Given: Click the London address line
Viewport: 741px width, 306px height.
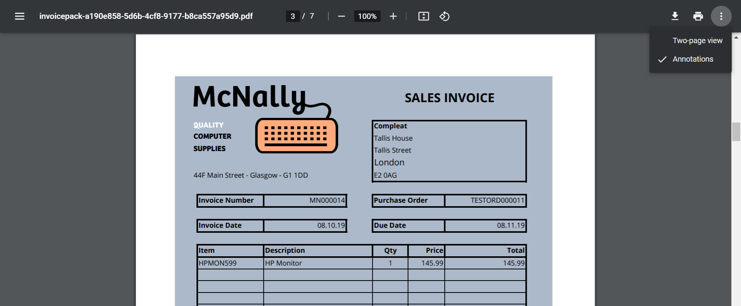Looking at the screenshot, I should coord(389,163).
